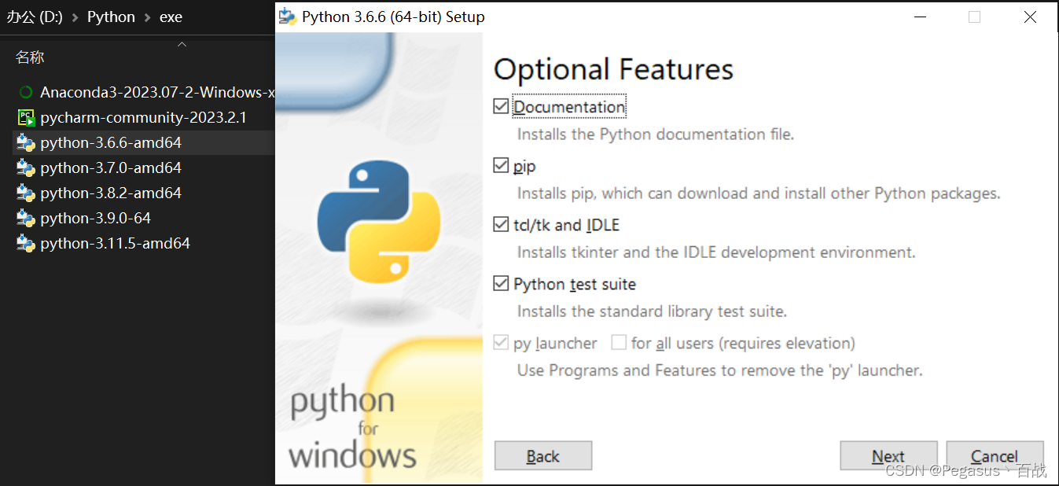Expand the breadcrumb chevron after Python
This screenshot has width=1059, height=486.
148,17
